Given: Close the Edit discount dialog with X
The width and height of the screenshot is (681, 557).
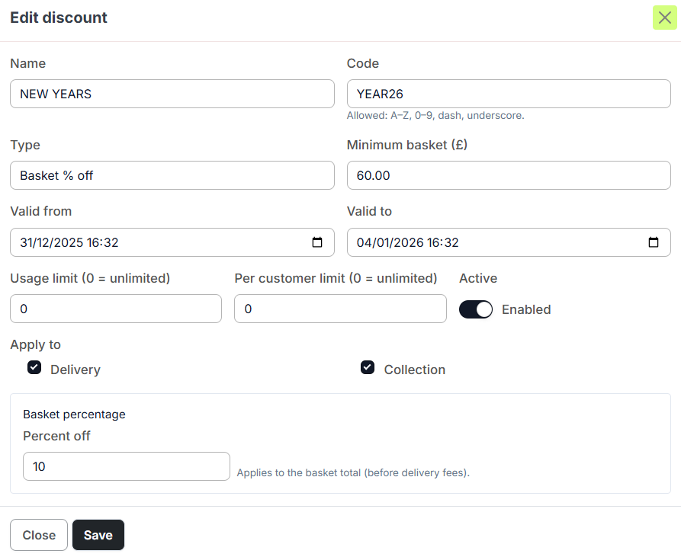Looking at the screenshot, I should tap(664, 18).
